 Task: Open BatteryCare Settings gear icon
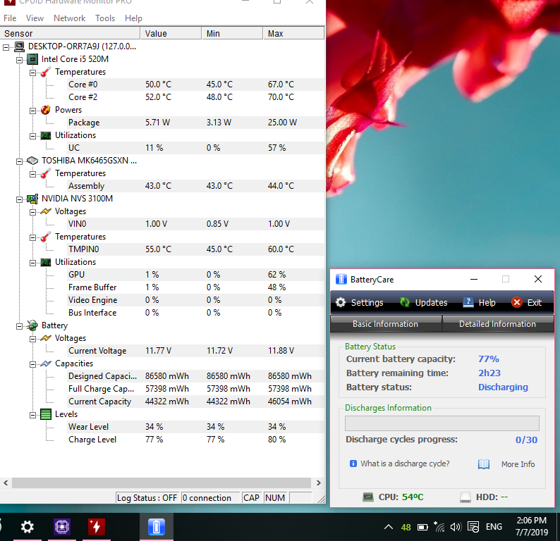coord(341,302)
